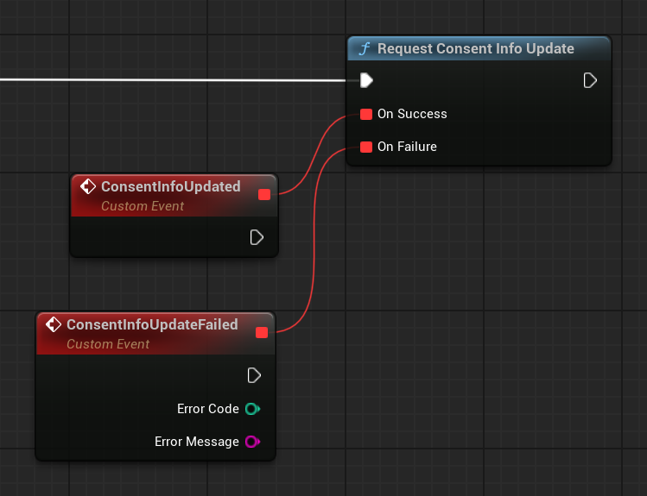Viewport: 647px width, 496px height.
Task: Select the Request Consent Info Update node title
Action: [475, 49]
